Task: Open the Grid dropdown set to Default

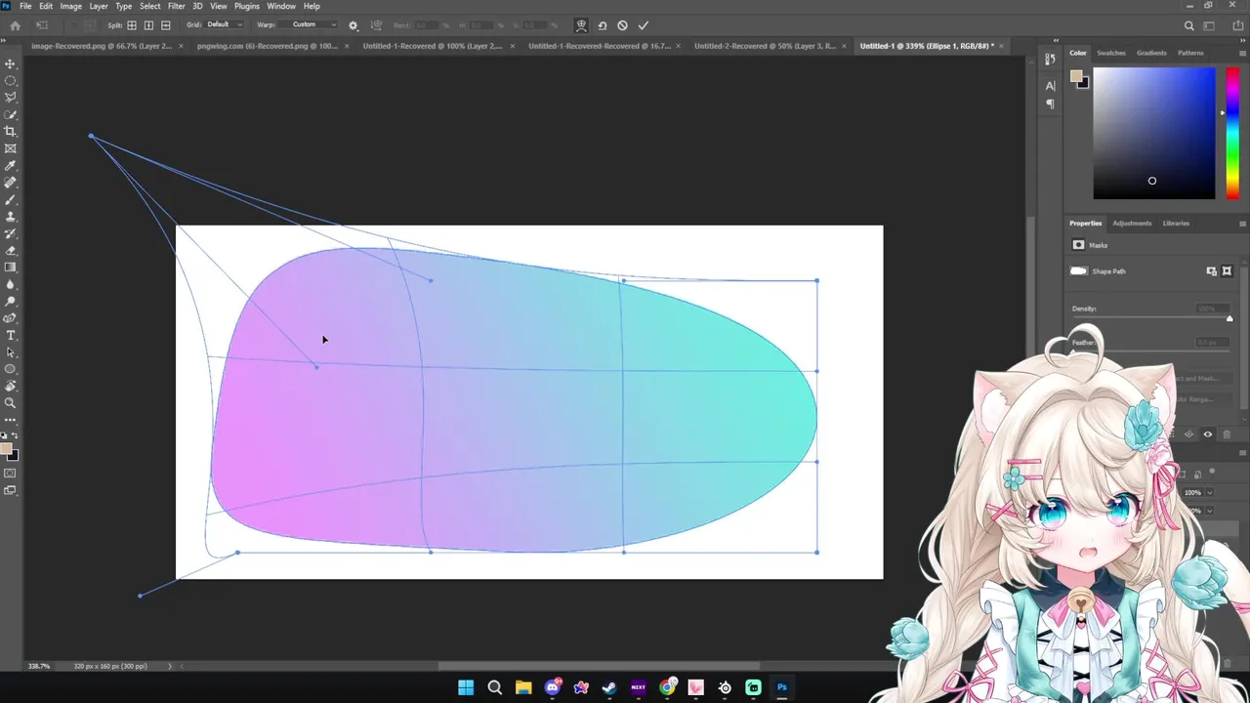Action: click(x=223, y=24)
